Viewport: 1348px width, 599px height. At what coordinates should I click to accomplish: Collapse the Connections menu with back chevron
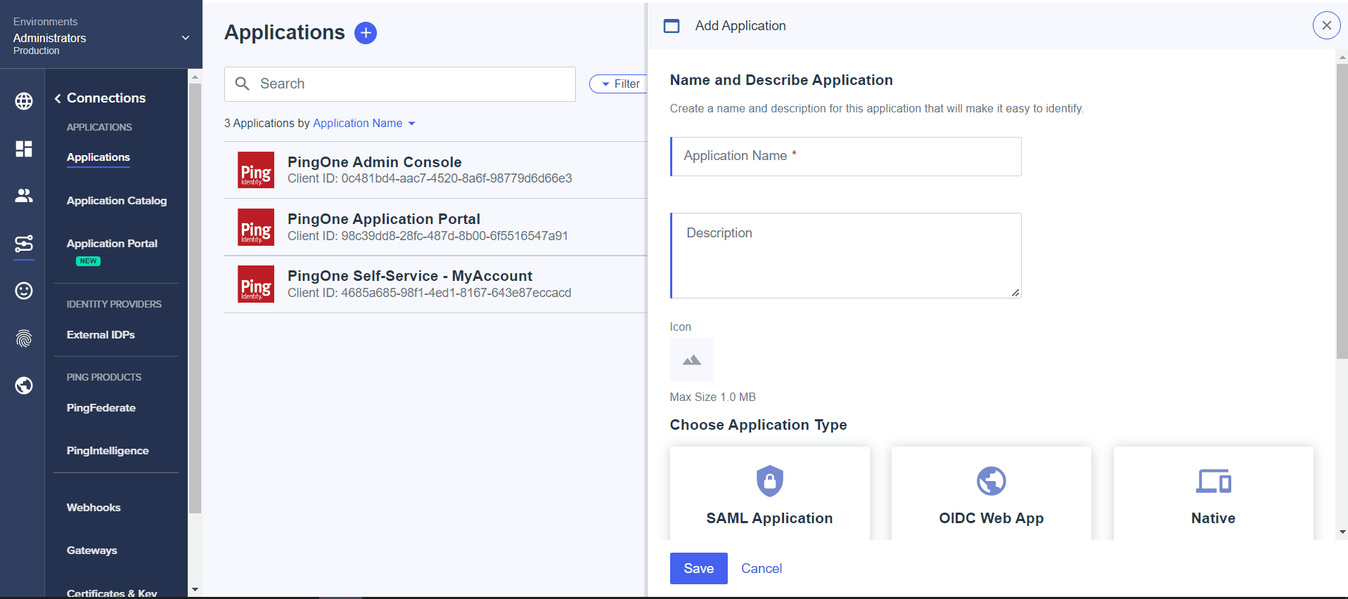tap(58, 98)
